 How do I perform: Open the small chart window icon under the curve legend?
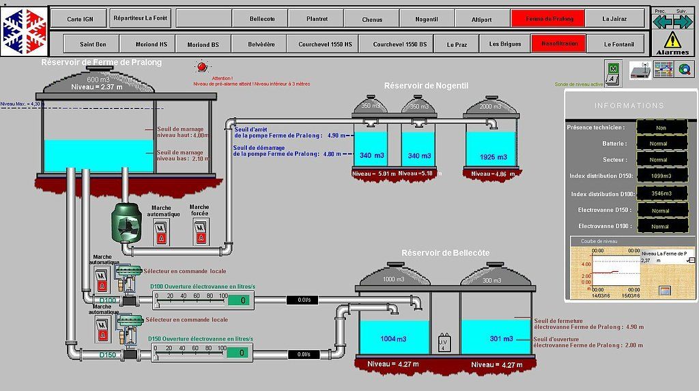click(665, 291)
